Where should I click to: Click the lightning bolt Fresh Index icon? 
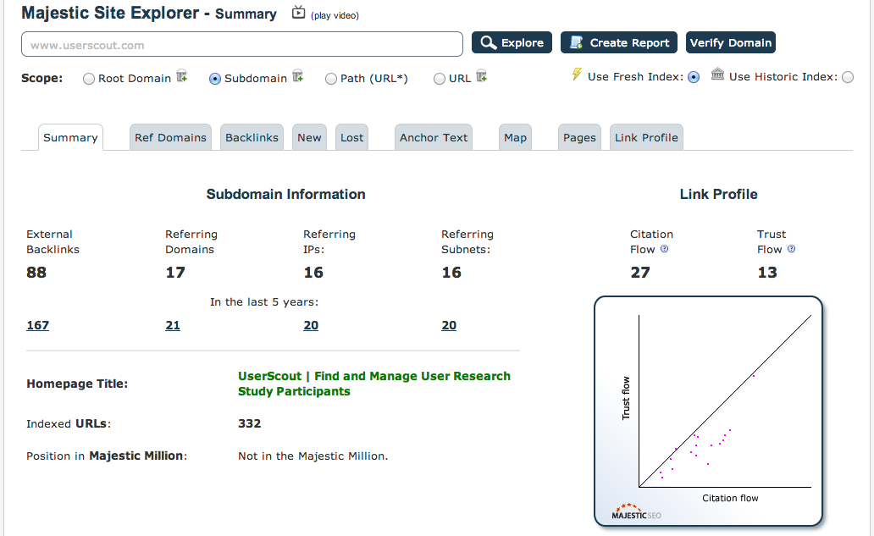pos(577,75)
